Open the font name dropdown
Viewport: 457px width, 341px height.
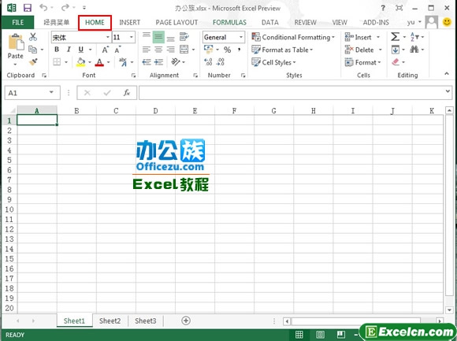point(107,37)
